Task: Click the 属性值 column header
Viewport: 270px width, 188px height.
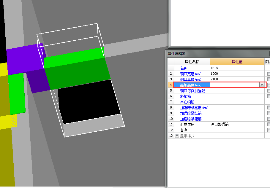Action: click(237, 62)
